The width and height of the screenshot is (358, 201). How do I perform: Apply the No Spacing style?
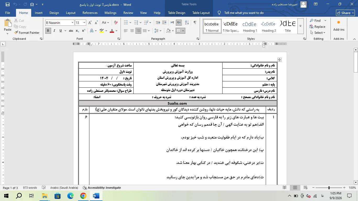click(231, 26)
